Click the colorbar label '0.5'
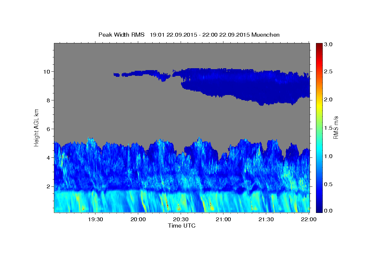 (328, 184)
